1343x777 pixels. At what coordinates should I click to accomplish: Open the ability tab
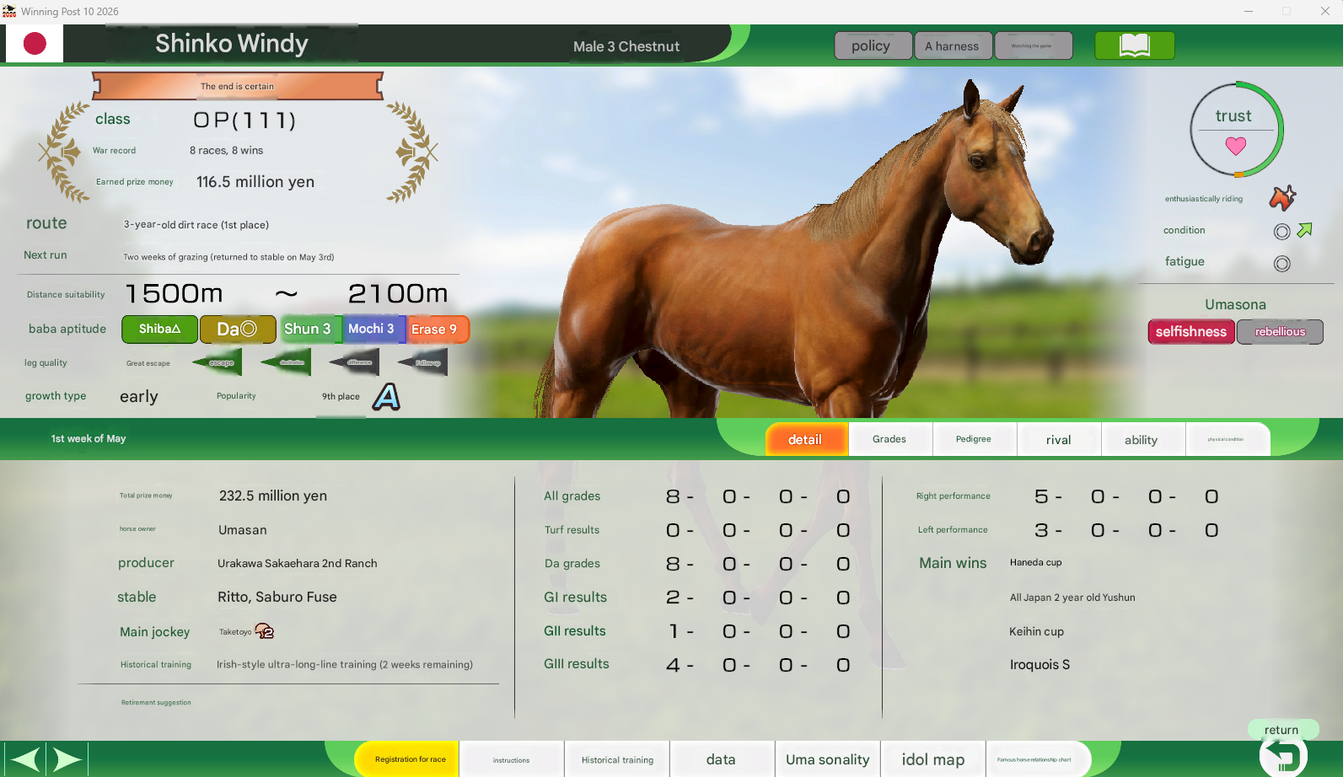1142,439
